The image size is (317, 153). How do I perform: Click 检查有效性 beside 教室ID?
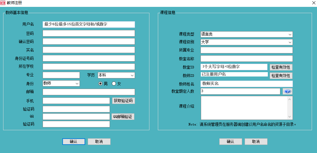[281, 67]
